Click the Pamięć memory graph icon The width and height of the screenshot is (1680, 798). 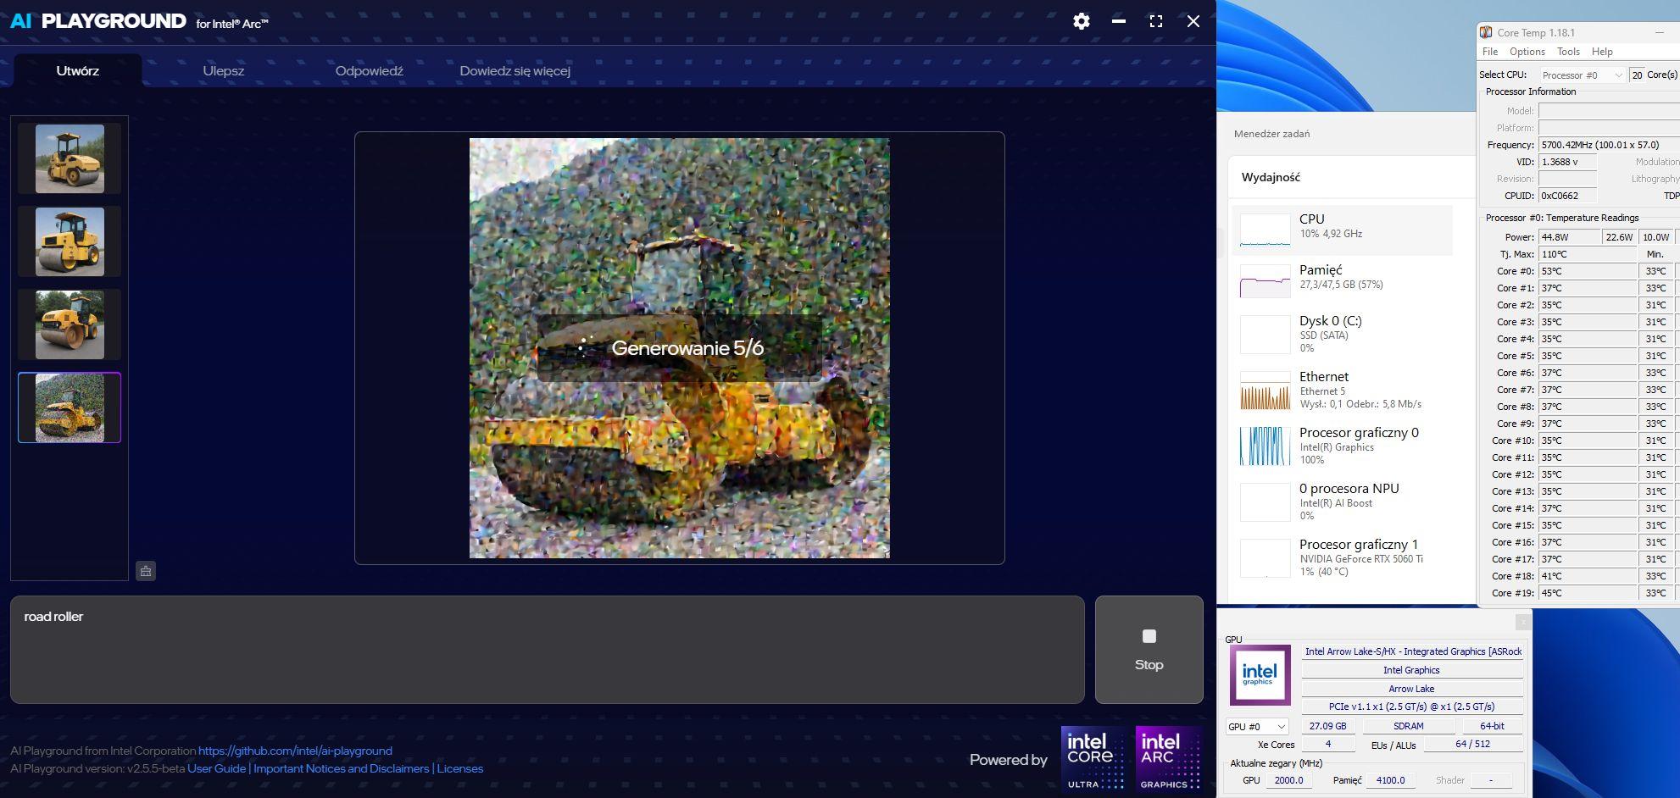coord(1265,281)
